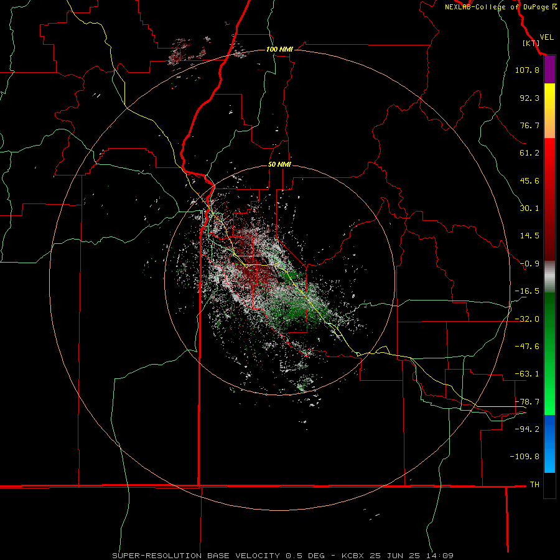The image size is (560, 560).
Task: Click the 100 NMI range ring label
Action: coord(279,49)
